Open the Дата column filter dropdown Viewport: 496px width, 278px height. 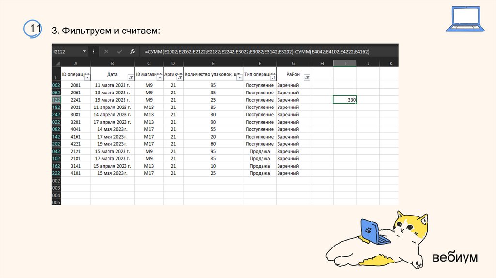coord(131,77)
